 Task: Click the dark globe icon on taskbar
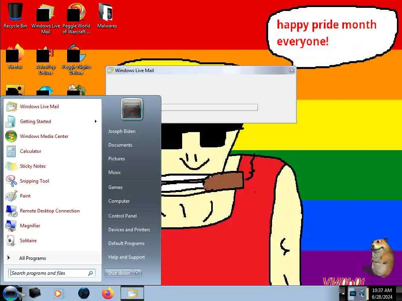point(84,293)
